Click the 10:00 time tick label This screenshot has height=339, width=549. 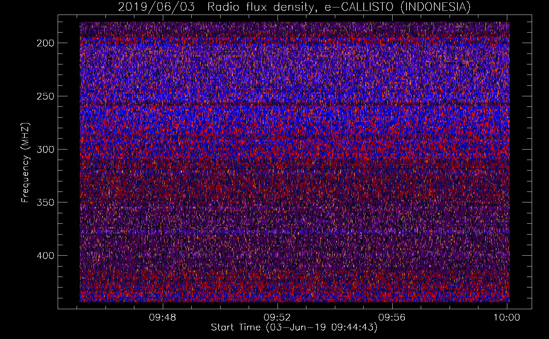coord(507,318)
